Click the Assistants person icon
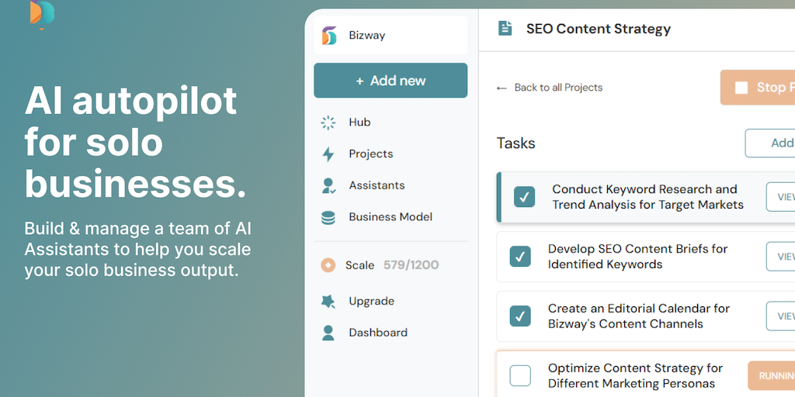The image size is (795, 397). (328, 186)
